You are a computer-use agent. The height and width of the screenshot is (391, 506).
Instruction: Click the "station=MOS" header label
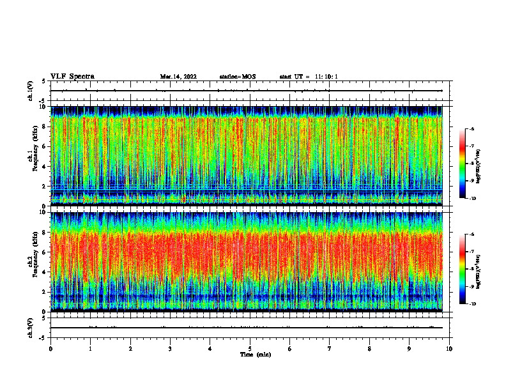click(238, 77)
